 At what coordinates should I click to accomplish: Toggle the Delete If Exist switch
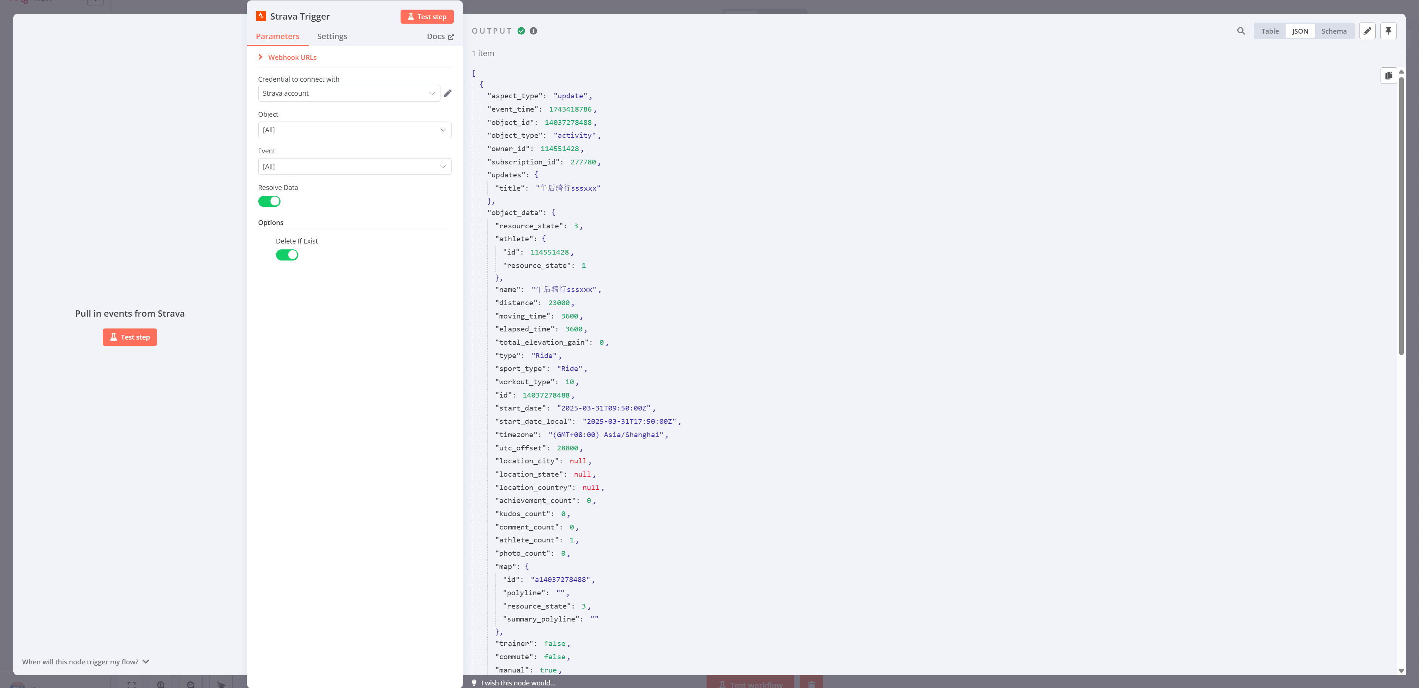point(287,255)
